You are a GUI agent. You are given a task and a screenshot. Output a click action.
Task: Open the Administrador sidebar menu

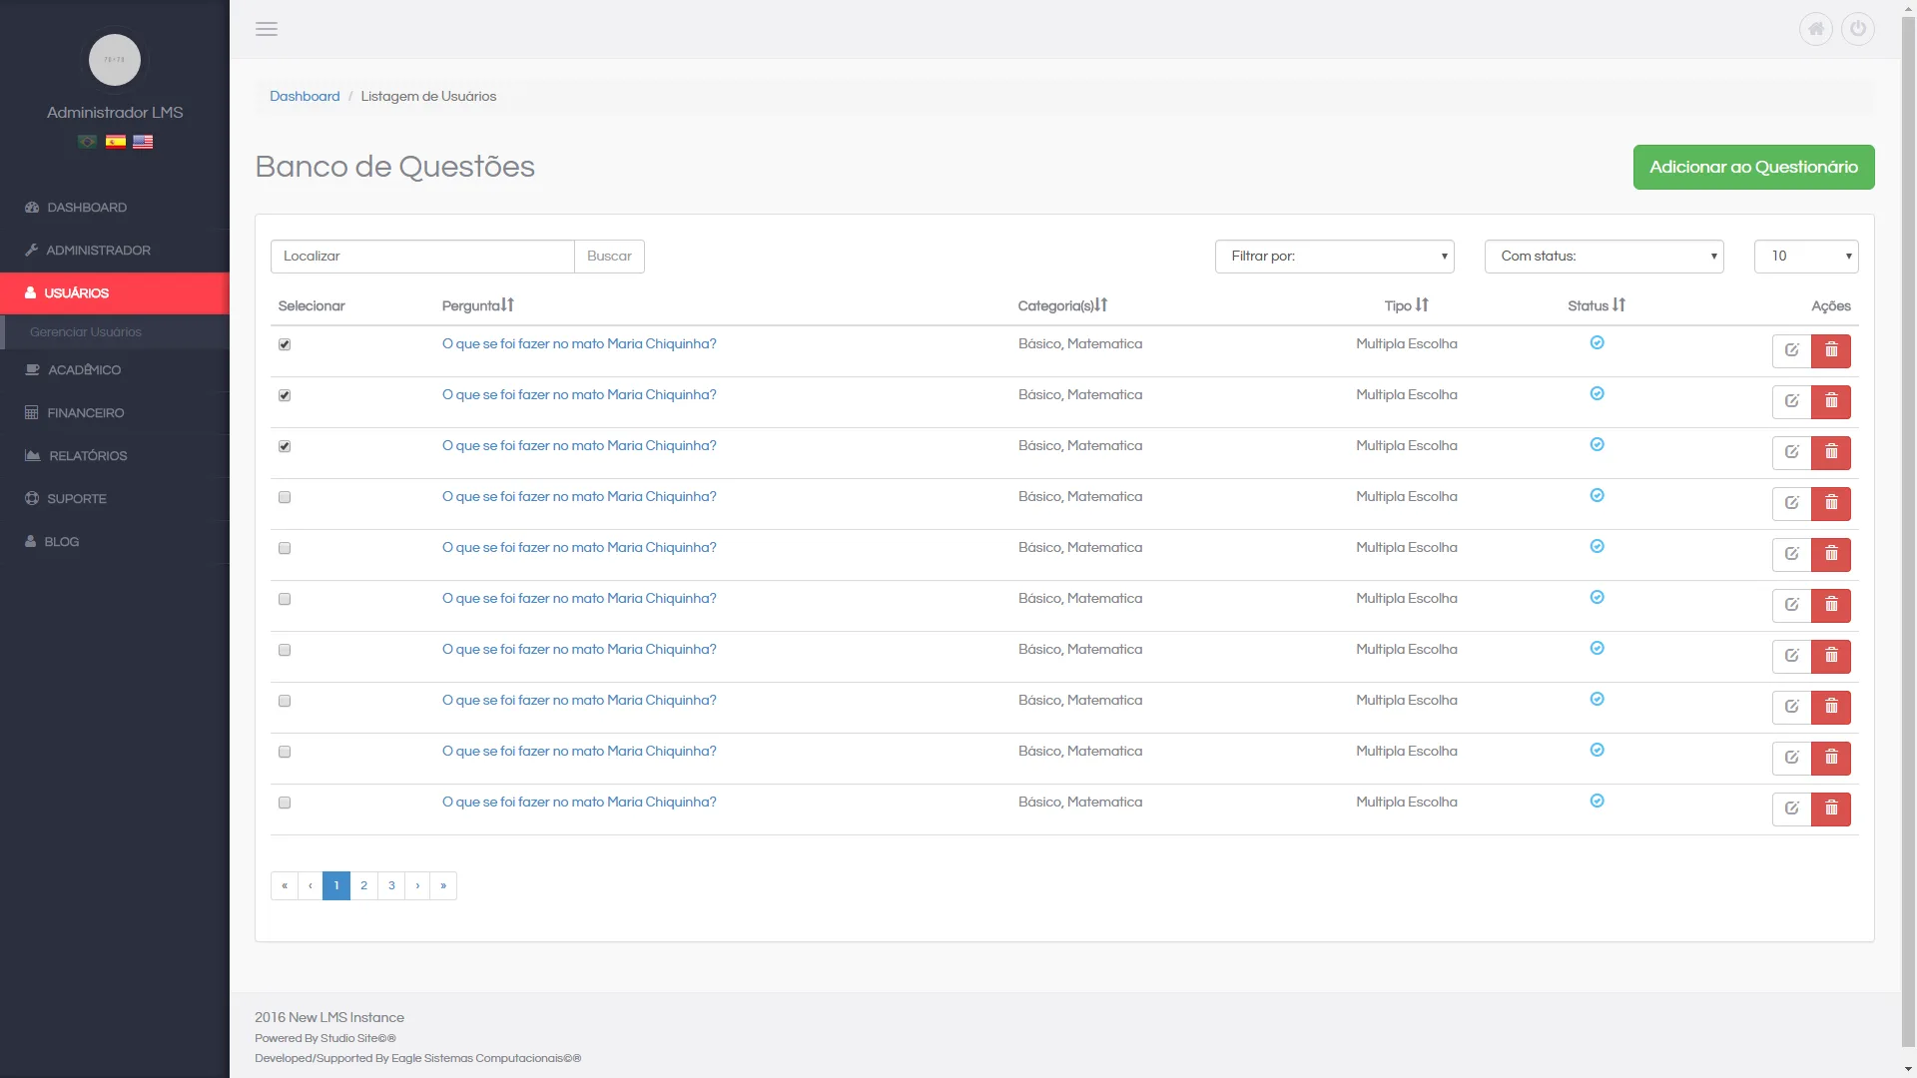point(115,251)
